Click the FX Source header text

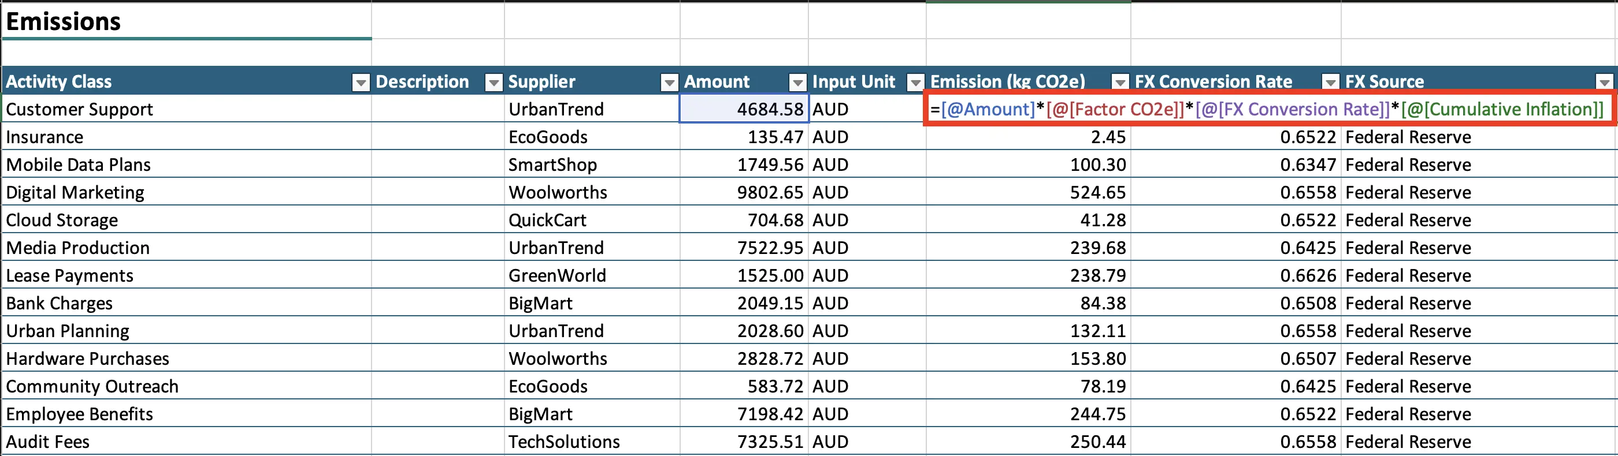[x=1385, y=81]
